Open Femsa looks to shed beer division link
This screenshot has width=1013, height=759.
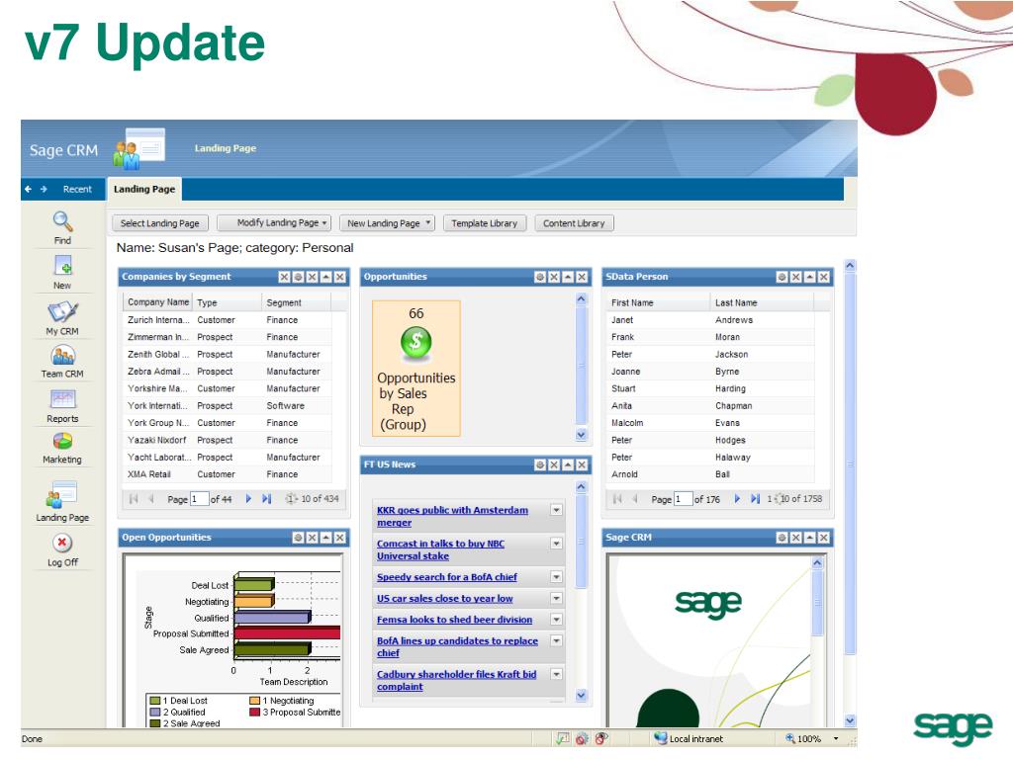pyautogui.click(x=454, y=620)
